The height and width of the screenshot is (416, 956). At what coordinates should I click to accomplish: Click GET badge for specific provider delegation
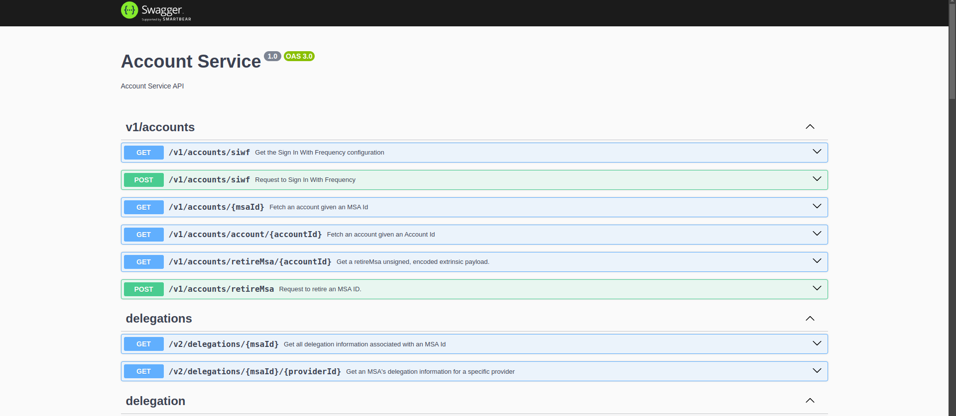[x=144, y=371]
